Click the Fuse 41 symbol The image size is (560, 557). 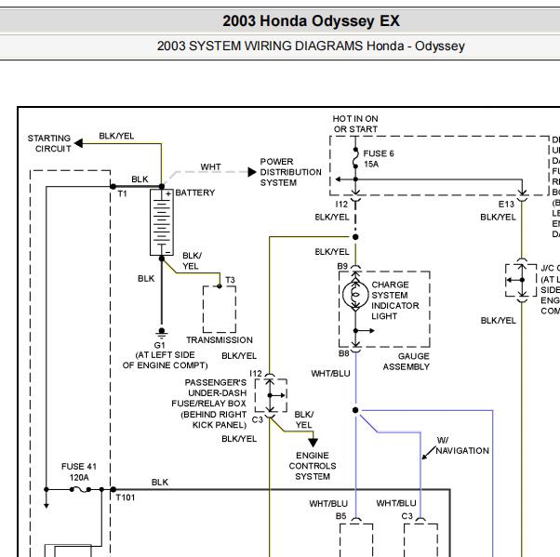click(80, 489)
